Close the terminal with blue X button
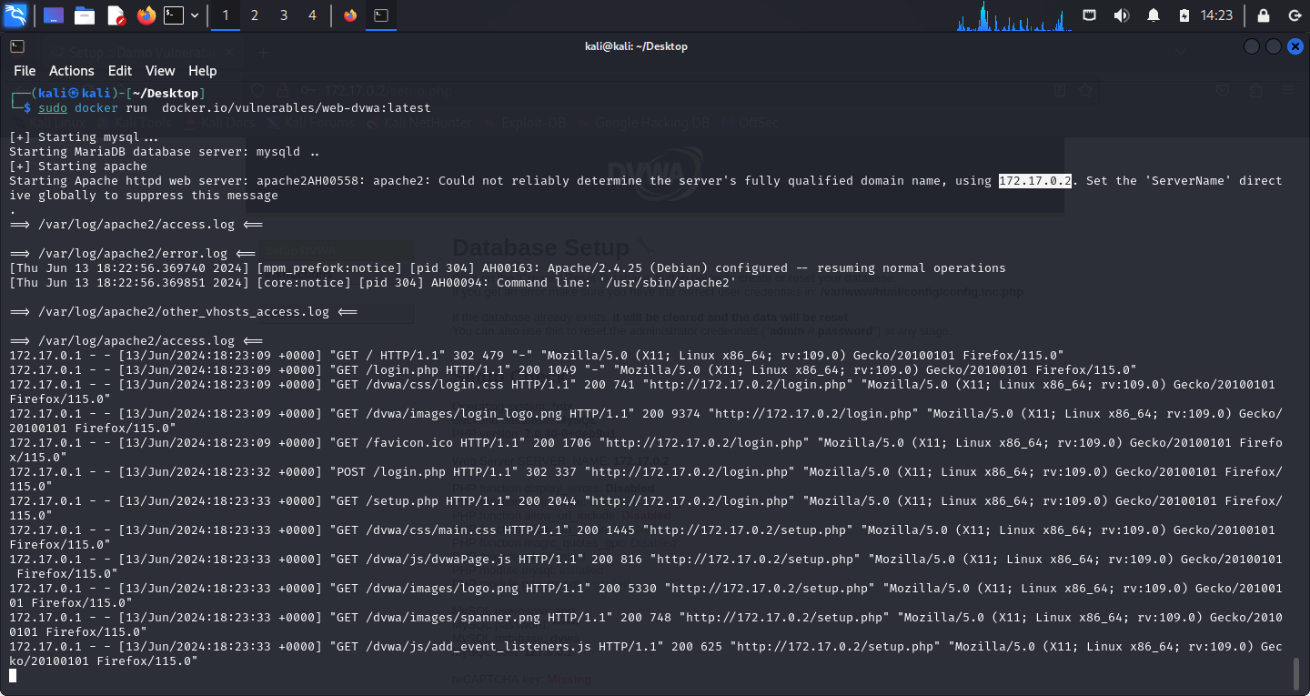Viewport: 1310px width, 696px height. [1295, 46]
